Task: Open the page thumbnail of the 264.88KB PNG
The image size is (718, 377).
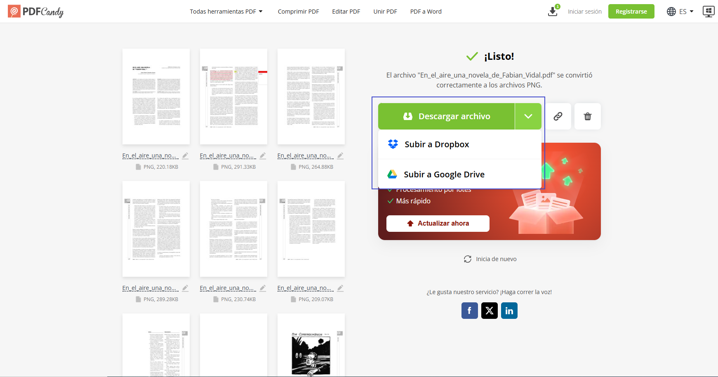Action: (311, 97)
